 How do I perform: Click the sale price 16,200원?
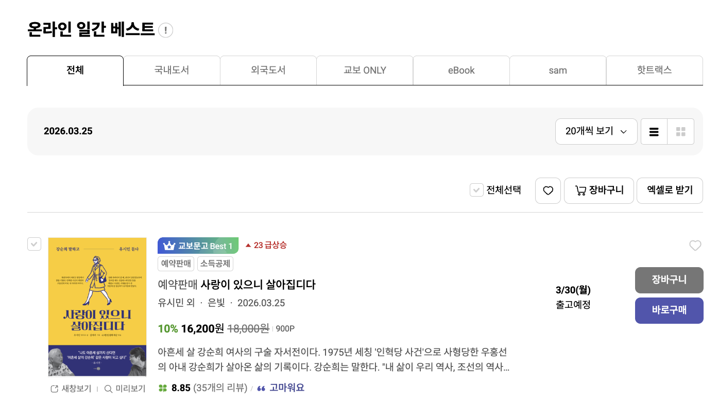pyautogui.click(x=202, y=328)
